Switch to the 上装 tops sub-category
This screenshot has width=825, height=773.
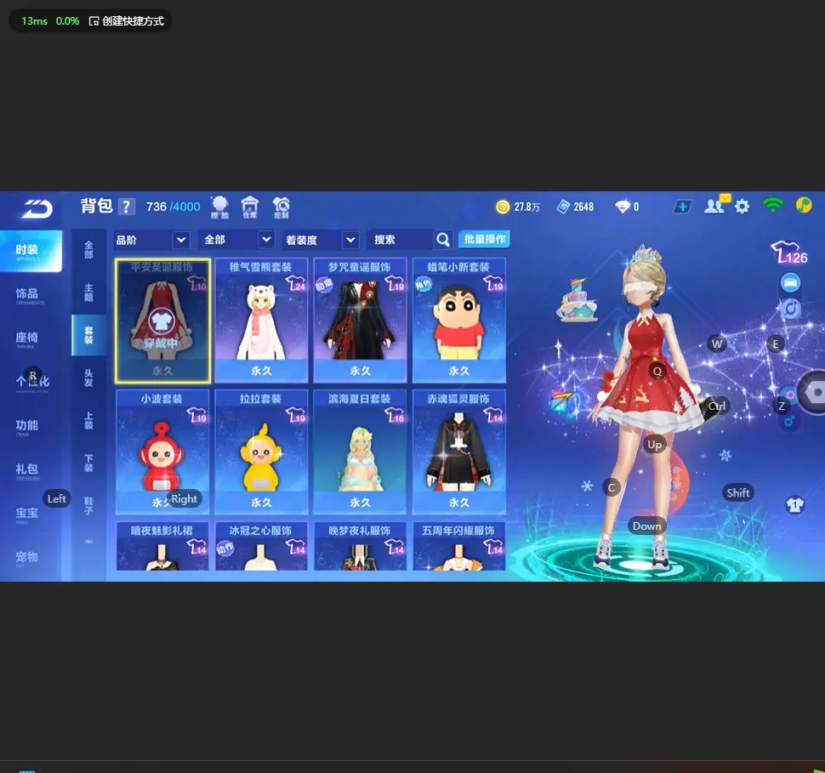click(88, 420)
